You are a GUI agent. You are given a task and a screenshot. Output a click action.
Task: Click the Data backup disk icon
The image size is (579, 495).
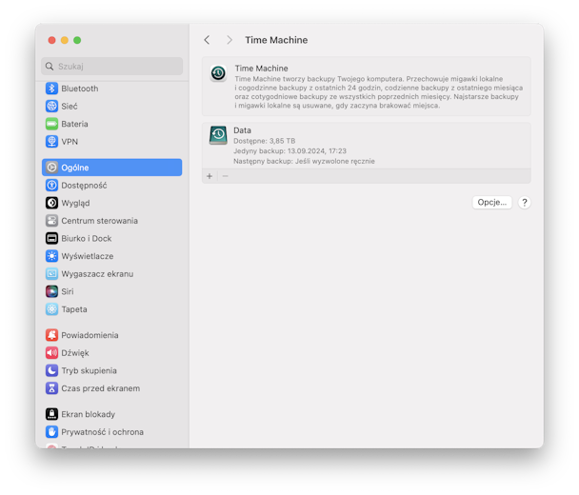[218, 135]
